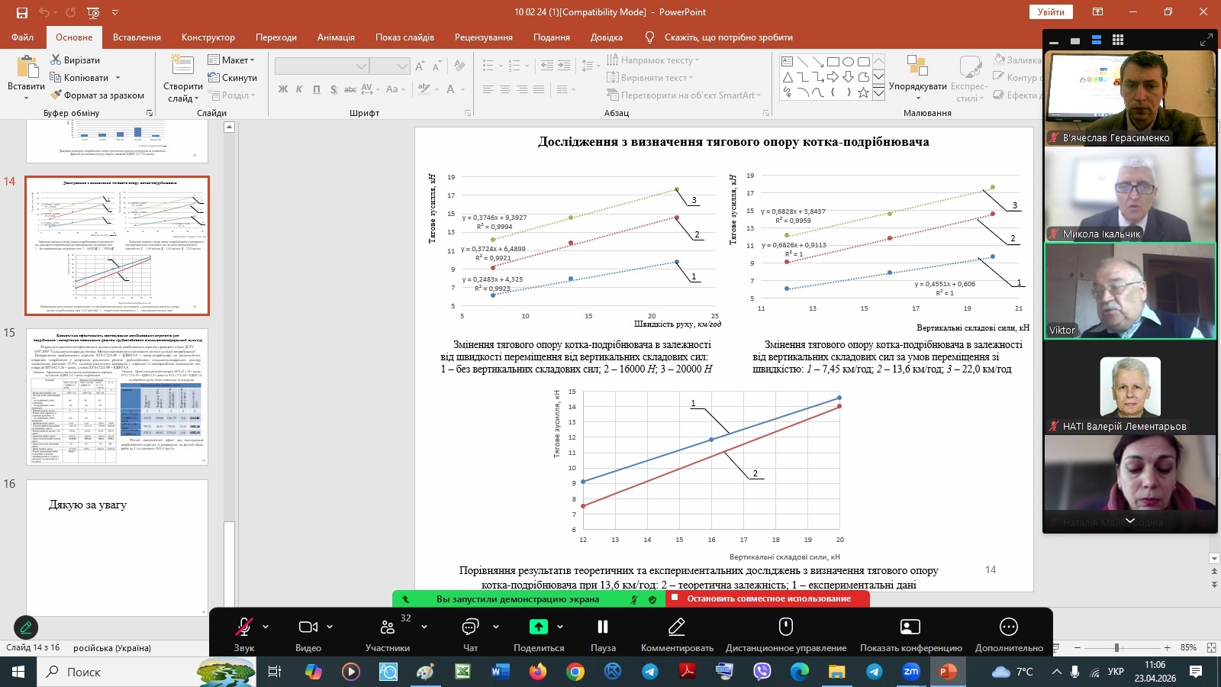Image resolution: width=1221 pixels, height=687 pixels.
Task: Select slide 15 thumbnail in the panel
Action: (118, 397)
